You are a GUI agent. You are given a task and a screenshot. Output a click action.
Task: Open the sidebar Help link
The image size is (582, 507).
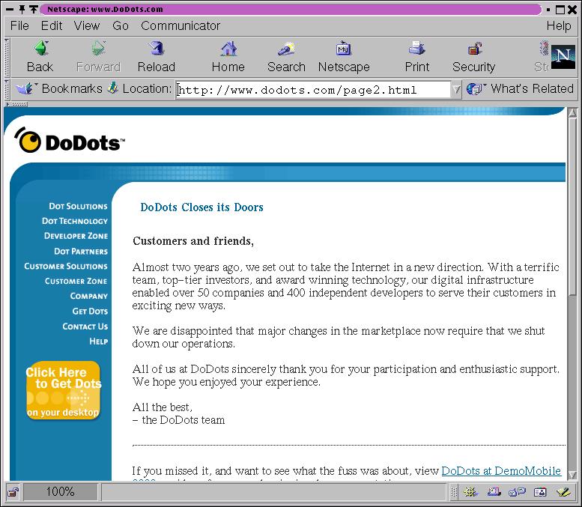pos(98,341)
